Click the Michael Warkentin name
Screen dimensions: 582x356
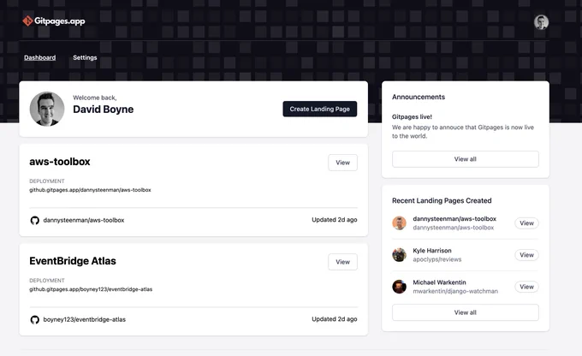point(439,282)
